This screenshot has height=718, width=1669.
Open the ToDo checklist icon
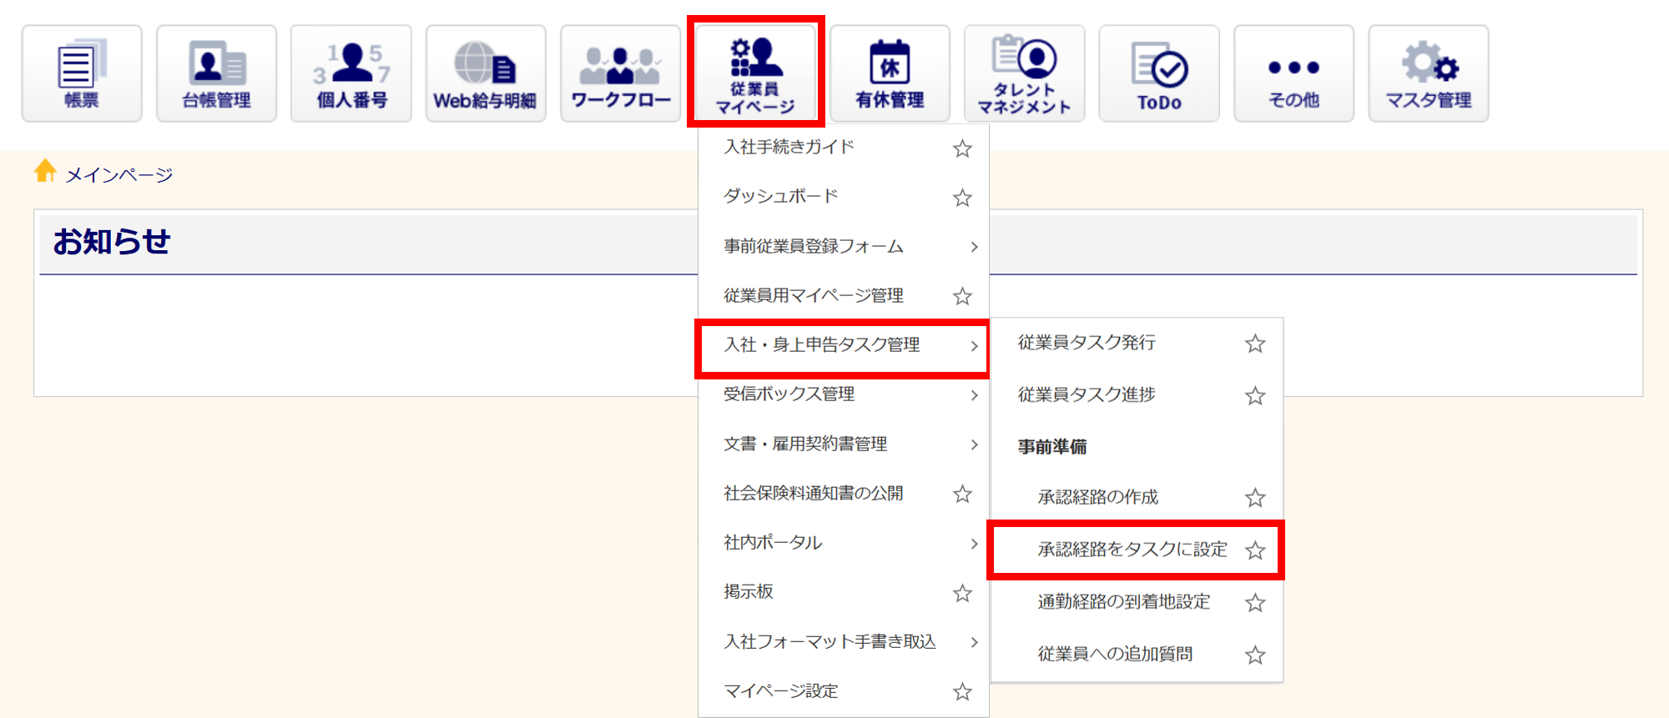click(1159, 73)
